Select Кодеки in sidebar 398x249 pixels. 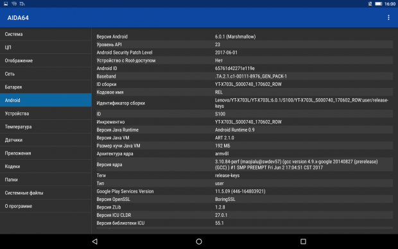(x=46, y=166)
